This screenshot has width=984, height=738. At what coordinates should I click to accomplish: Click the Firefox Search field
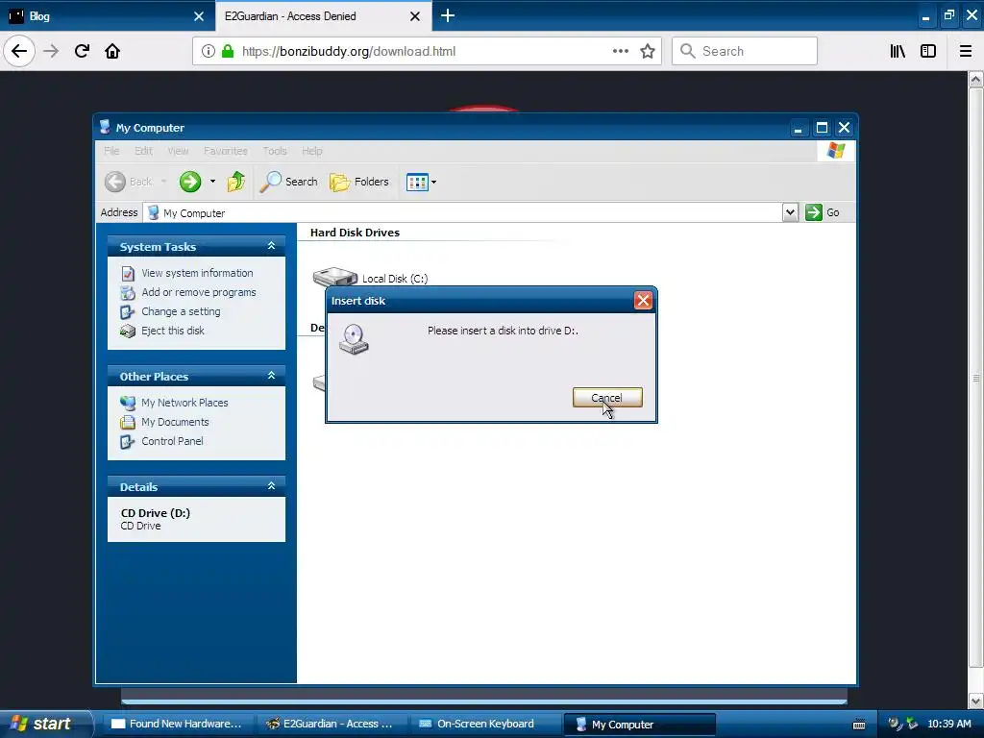tap(745, 51)
